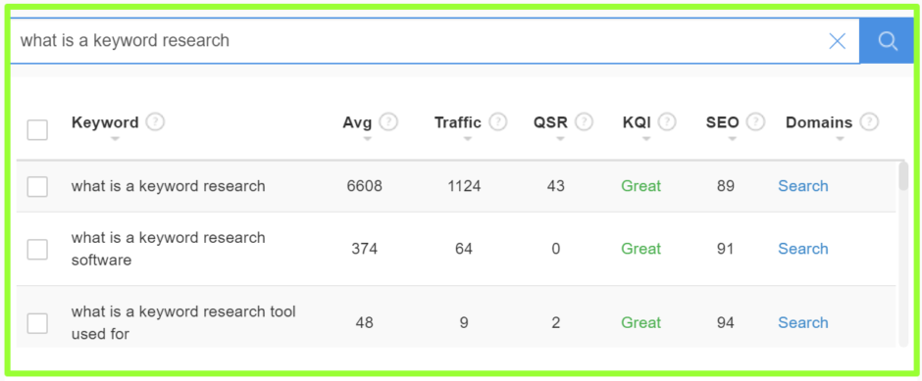The height and width of the screenshot is (381, 922).
Task: Clear the search field with X icon
Action: 837,40
